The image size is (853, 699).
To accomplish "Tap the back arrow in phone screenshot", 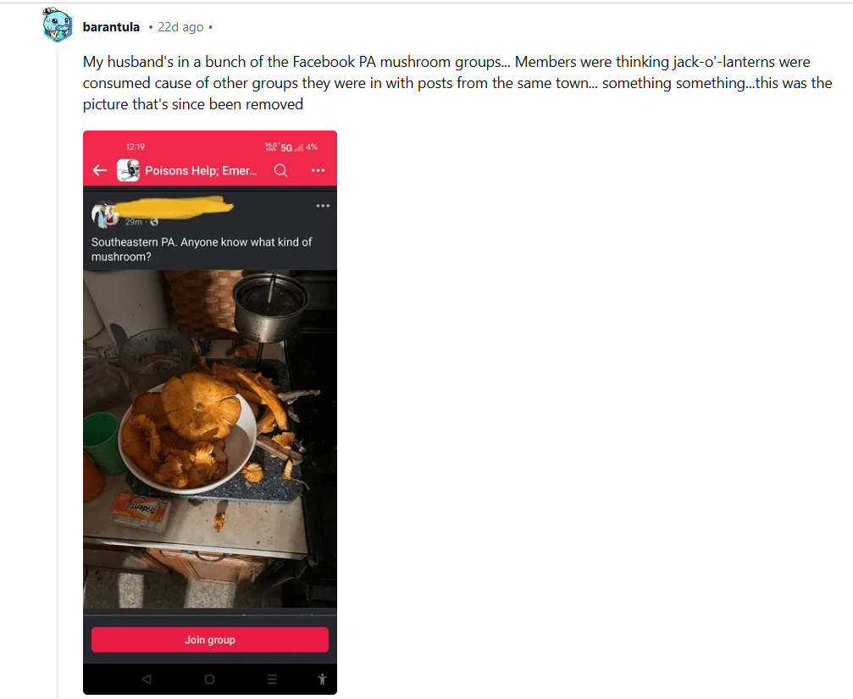I will click(100, 170).
